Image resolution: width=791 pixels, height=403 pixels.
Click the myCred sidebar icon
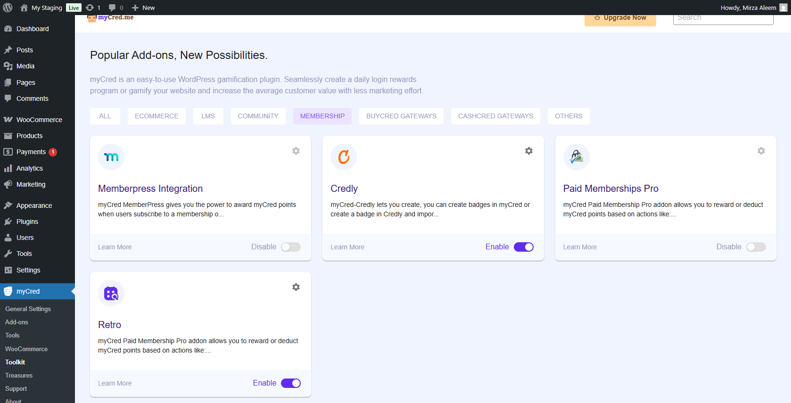(x=8, y=291)
